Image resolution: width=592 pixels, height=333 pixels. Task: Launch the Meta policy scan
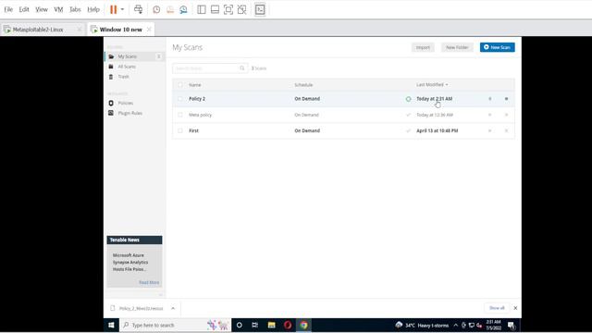tap(490, 115)
